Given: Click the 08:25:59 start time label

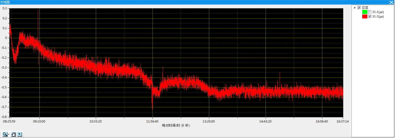Looking at the screenshot, I should coord(9,121).
